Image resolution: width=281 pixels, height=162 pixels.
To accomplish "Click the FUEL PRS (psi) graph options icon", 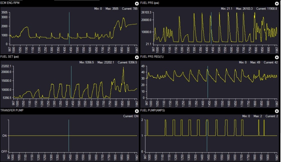I will click(277, 3).
